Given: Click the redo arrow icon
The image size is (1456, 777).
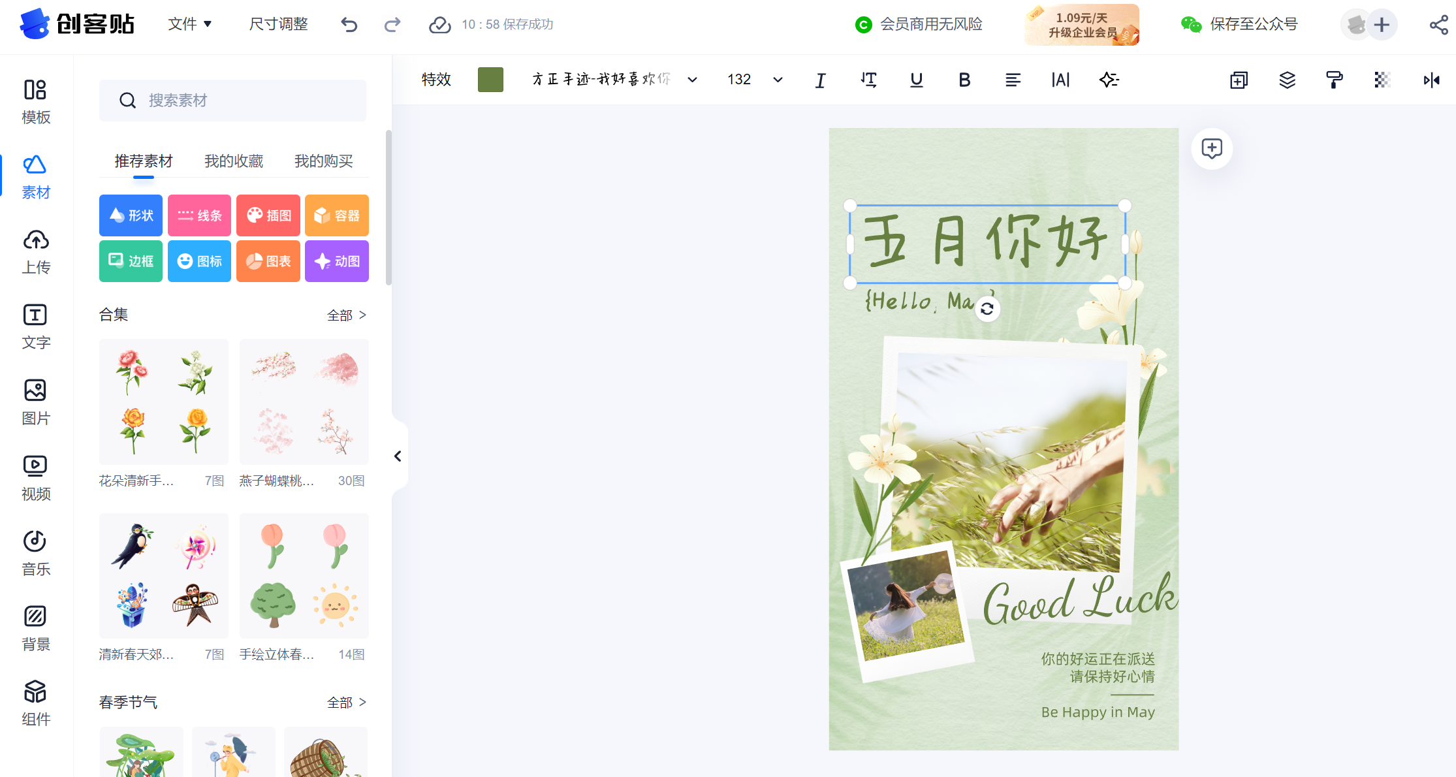Looking at the screenshot, I should tap(392, 25).
